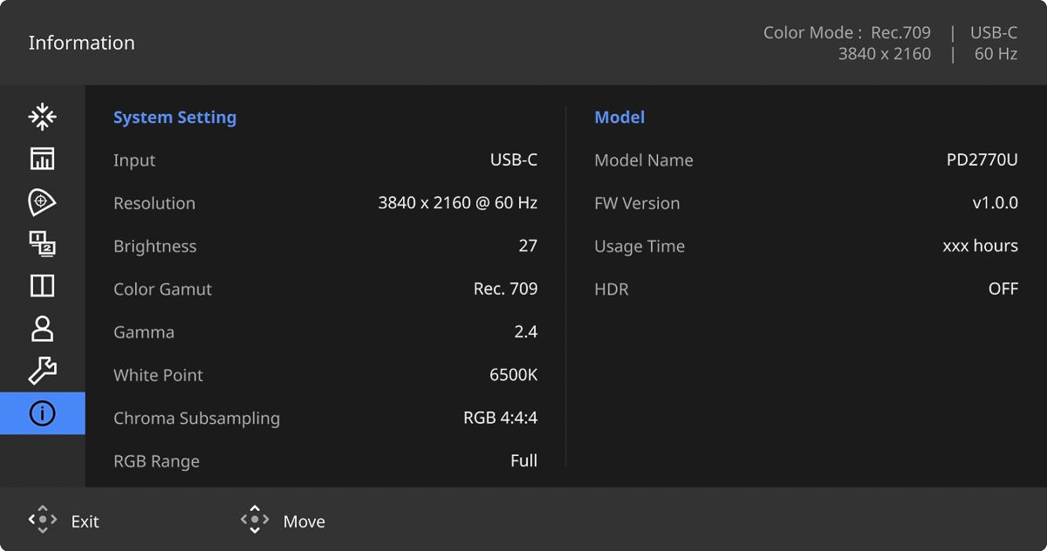Click the Color Mode Rec.709 header status
The height and width of the screenshot is (551, 1047).
point(846,33)
